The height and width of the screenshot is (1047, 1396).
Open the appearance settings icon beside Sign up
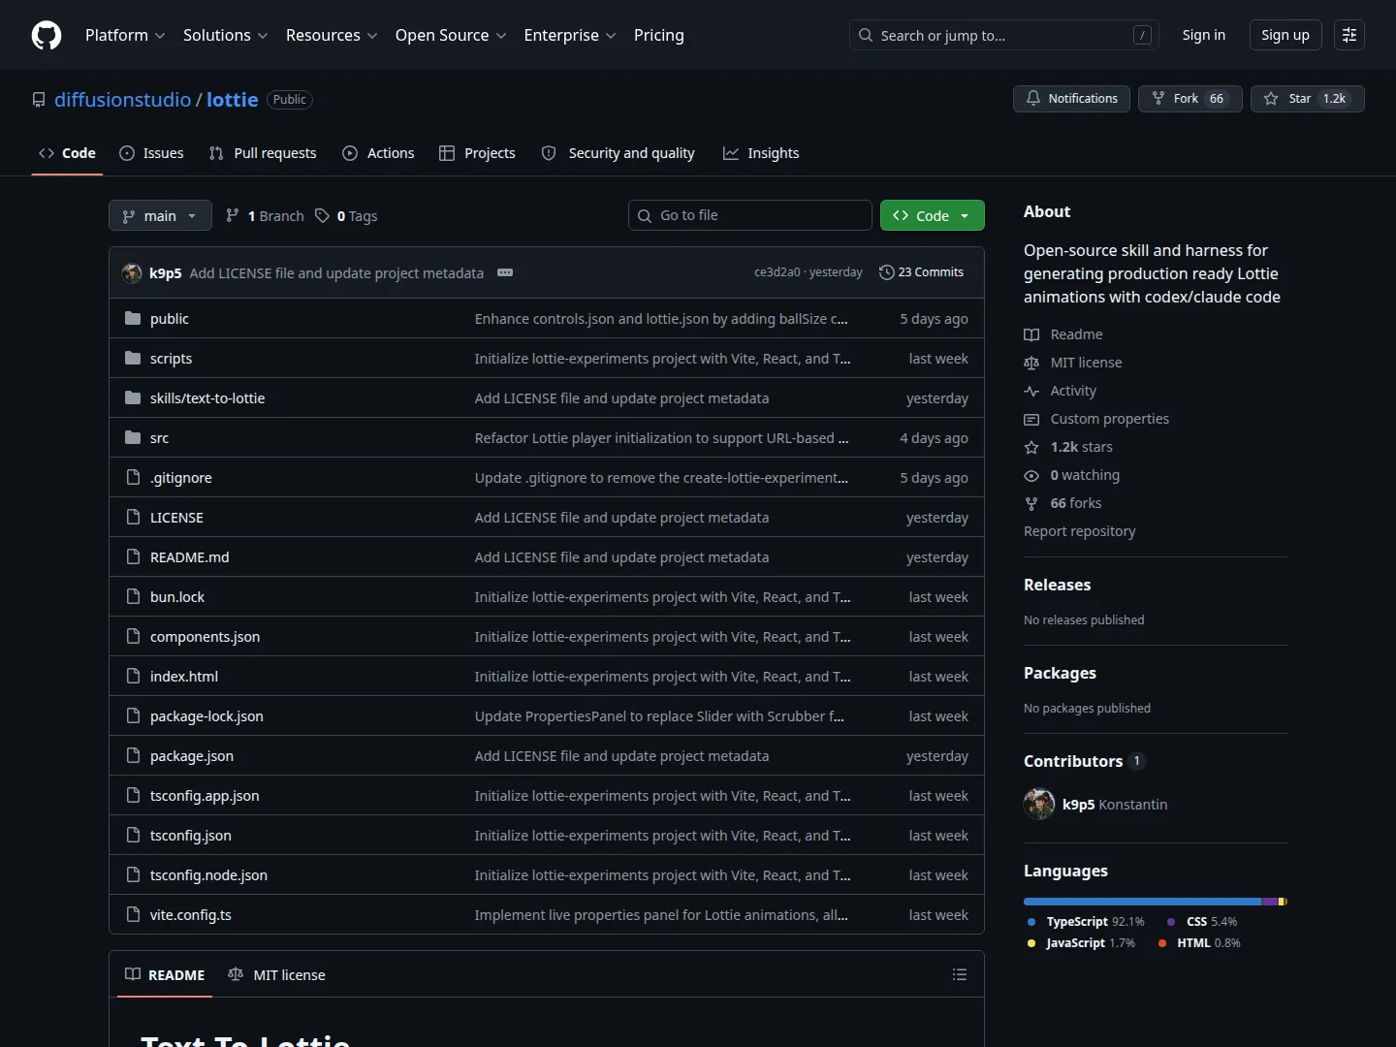(x=1349, y=35)
